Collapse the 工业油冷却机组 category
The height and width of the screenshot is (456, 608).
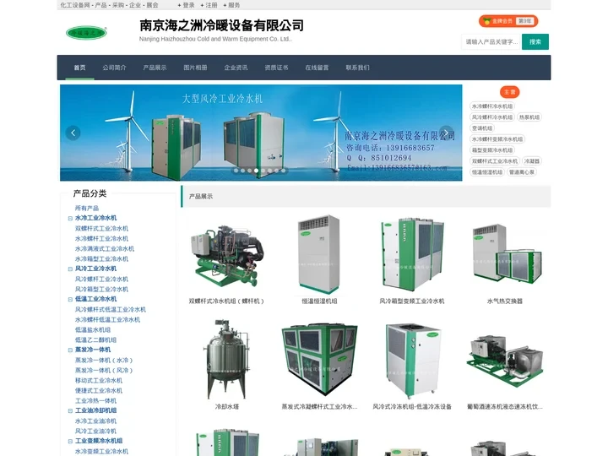point(70,410)
